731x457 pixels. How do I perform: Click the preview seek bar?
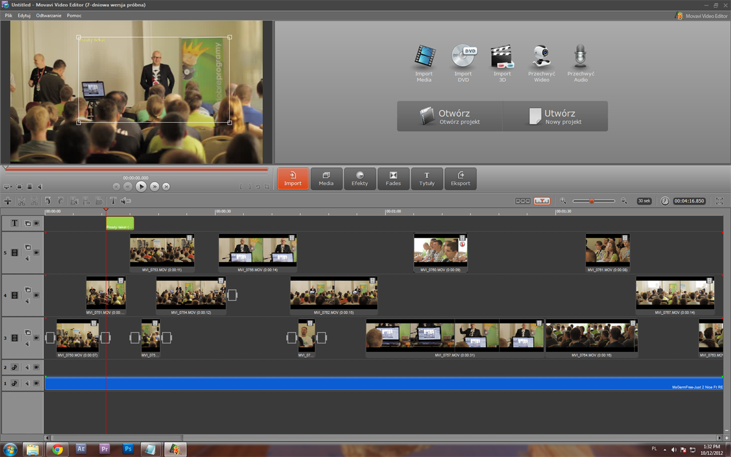pos(136,170)
